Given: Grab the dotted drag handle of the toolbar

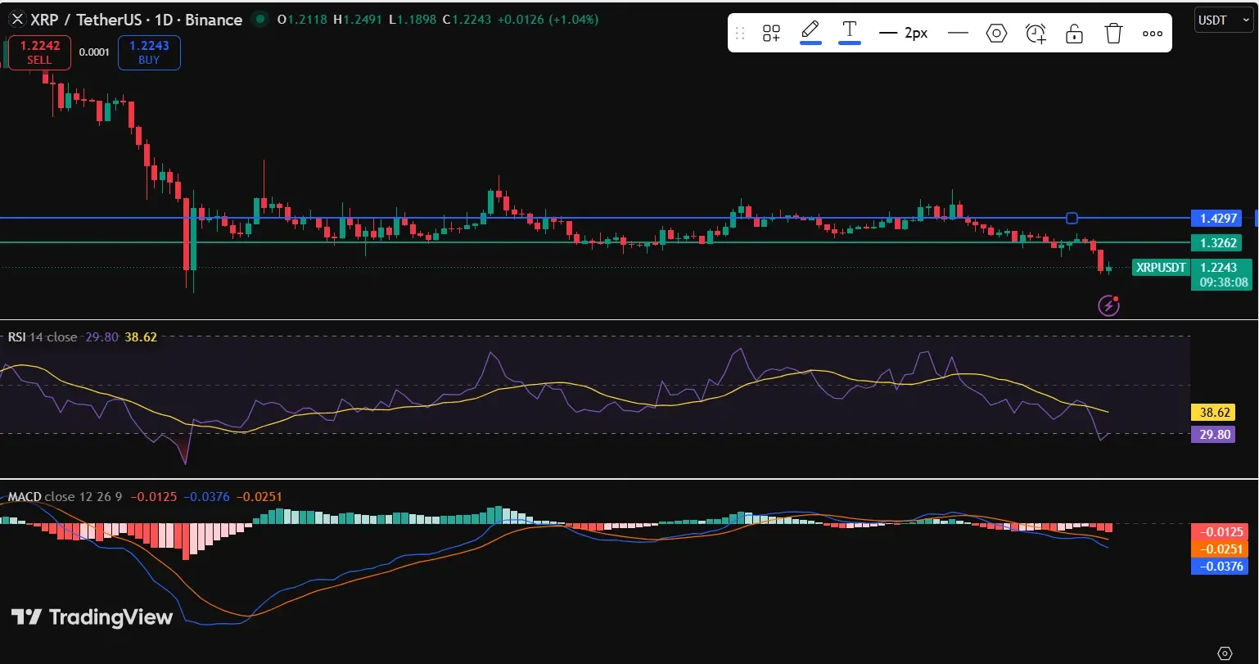Looking at the screenshot, I should tap(740, 33).
